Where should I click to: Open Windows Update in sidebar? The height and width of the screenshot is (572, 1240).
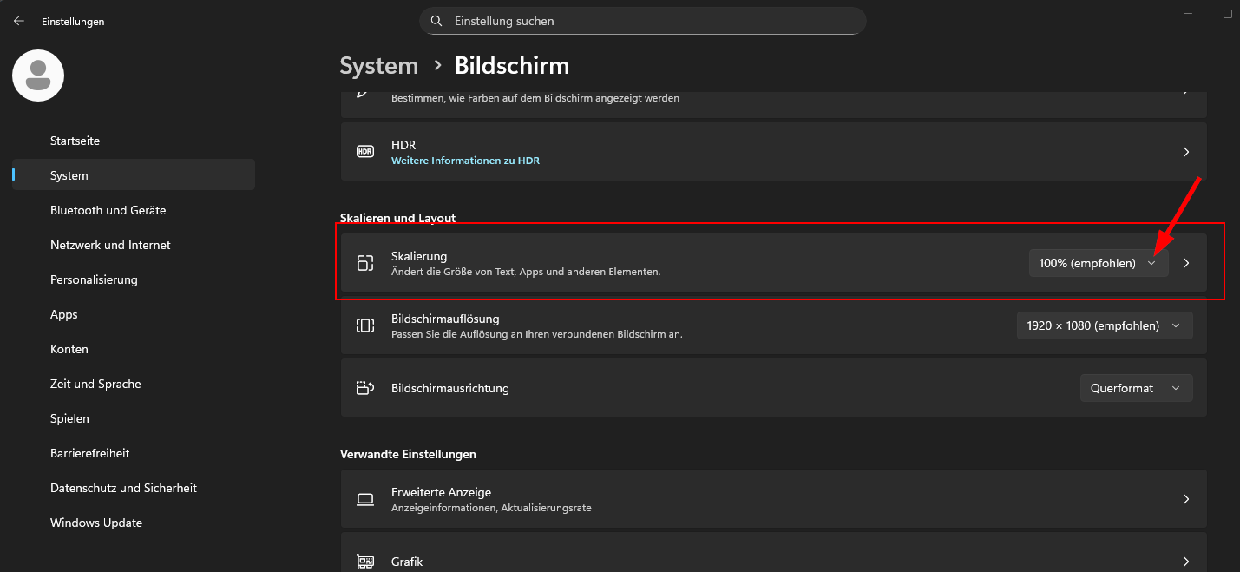[96, 523]
